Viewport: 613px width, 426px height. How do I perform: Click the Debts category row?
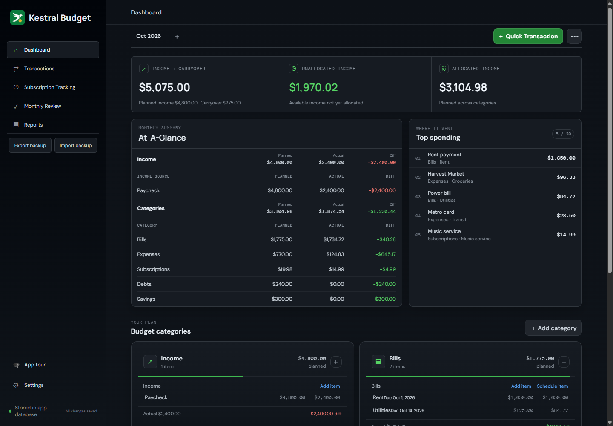click(x=266, y=284)
